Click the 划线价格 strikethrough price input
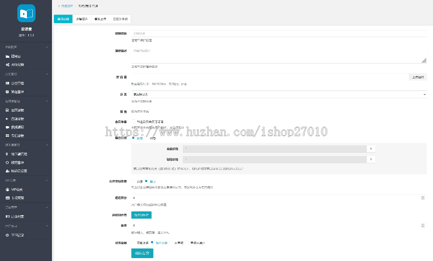This screenshot has width=433, height=261. (275, 159)
